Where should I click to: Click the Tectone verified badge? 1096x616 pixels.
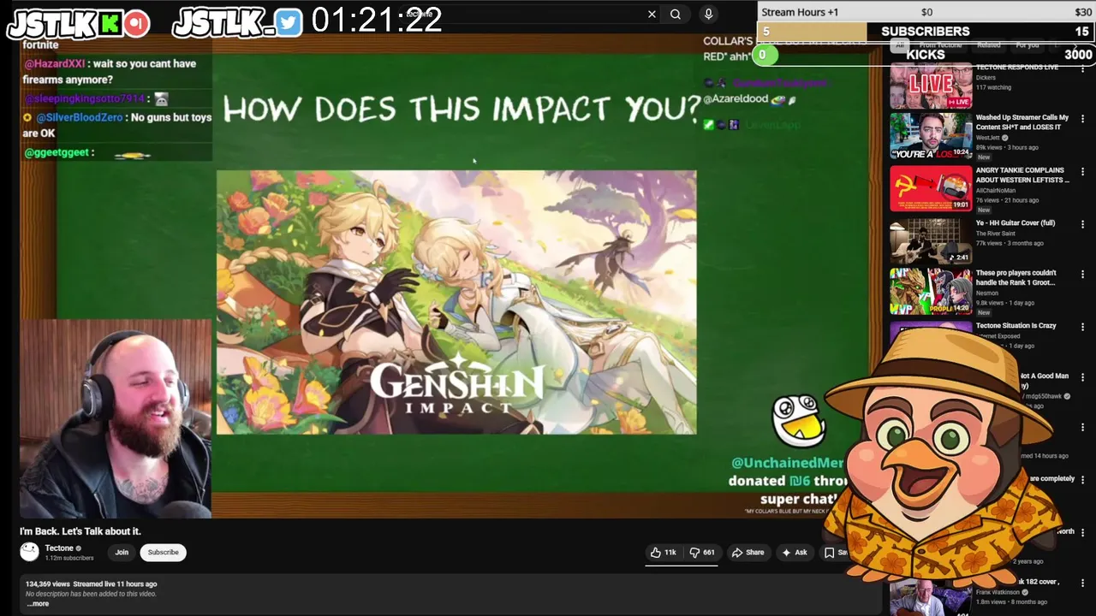click(79, 548)
